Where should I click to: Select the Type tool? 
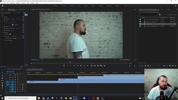(x=2, y=88)
